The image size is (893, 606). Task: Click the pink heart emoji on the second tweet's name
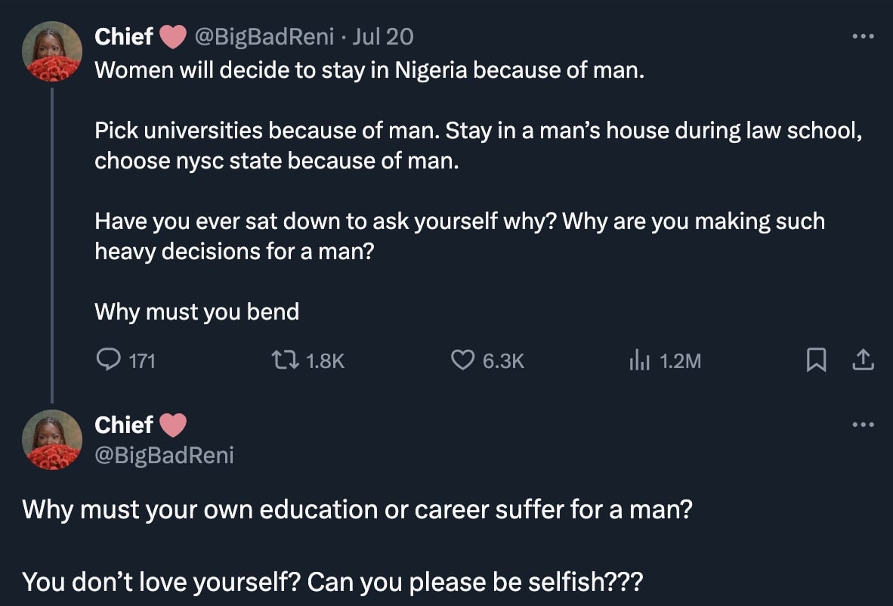173,425
